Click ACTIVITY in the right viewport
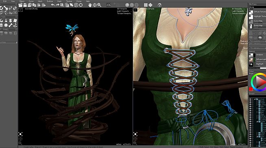 [x=242, y=144]
